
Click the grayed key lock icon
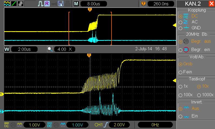[x=54, y=4]
